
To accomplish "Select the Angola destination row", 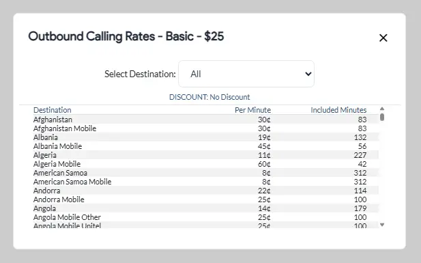I will coord(205,208).
